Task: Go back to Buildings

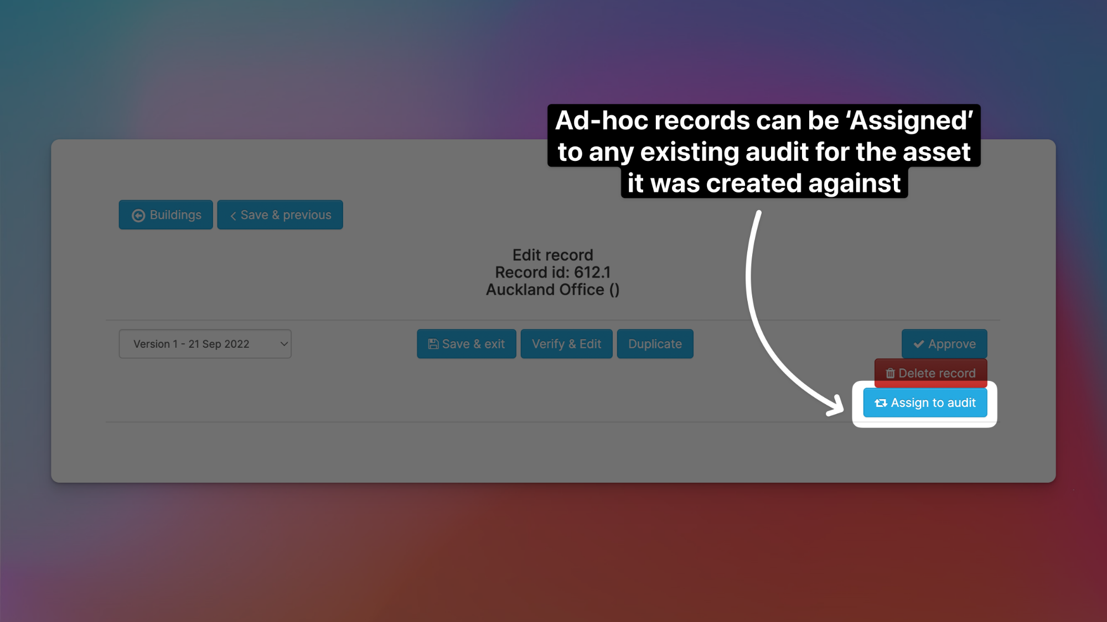Action: (x=166, y=215)
